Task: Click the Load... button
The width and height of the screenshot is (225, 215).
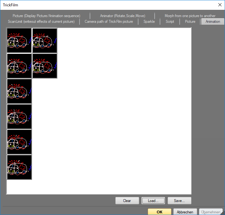Action: pyautogui.click(x=153, y=201)
